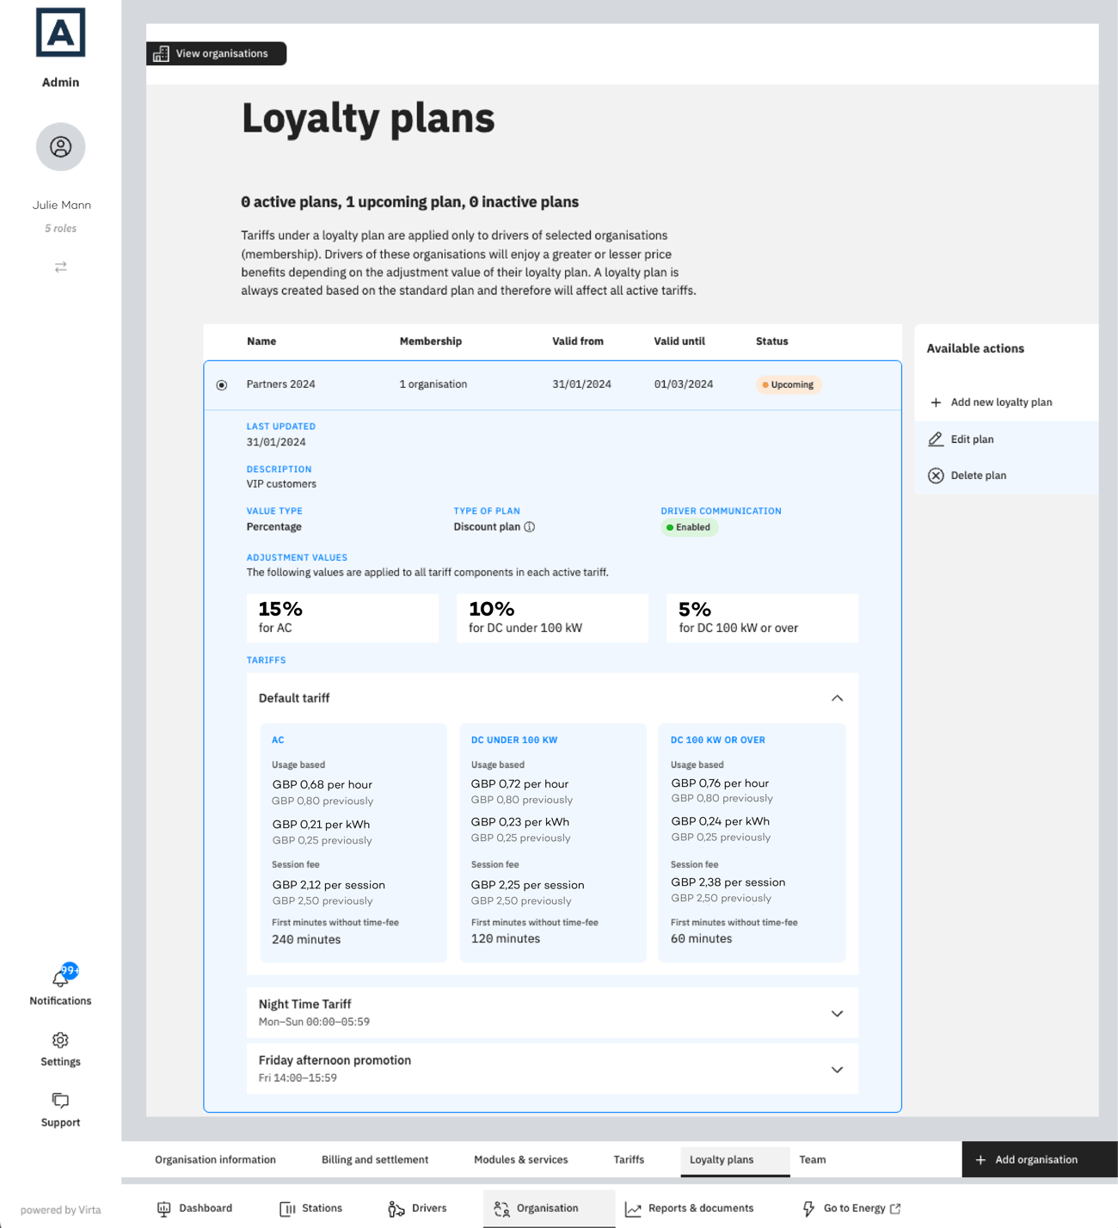Image resolution: width=1118 pixels, height=1228 pixels.
Task: Open Stations from the bottom navigation
Action: tap(310, 1208)
